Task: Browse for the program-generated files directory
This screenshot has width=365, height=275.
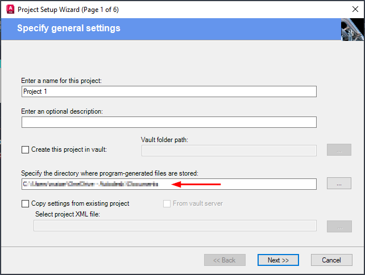Action: coord(339,184)
